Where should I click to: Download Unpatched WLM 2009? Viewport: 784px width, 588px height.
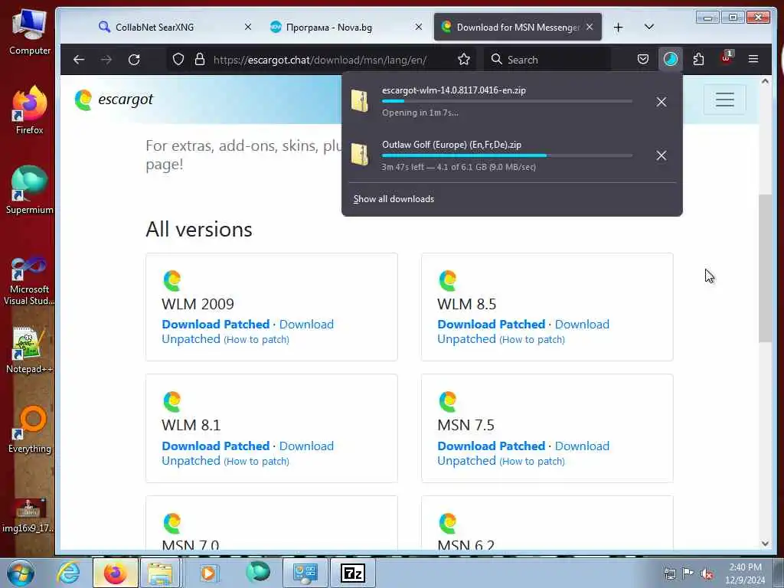tap(247, 332)
